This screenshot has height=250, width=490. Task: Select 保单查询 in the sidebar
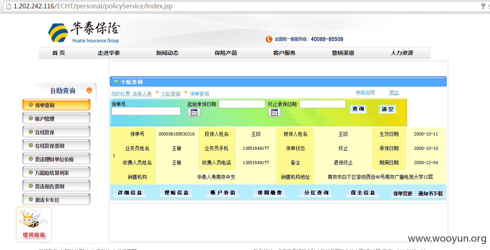coord(57,105)
